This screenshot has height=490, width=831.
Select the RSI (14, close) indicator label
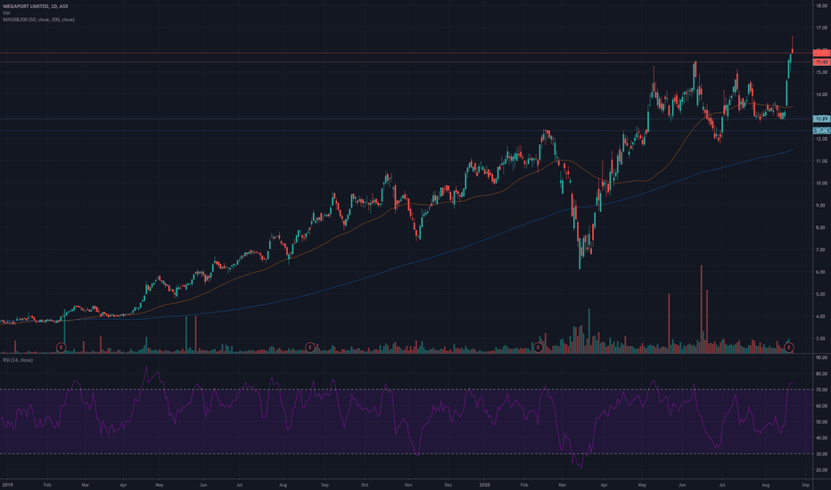point(18,360)
